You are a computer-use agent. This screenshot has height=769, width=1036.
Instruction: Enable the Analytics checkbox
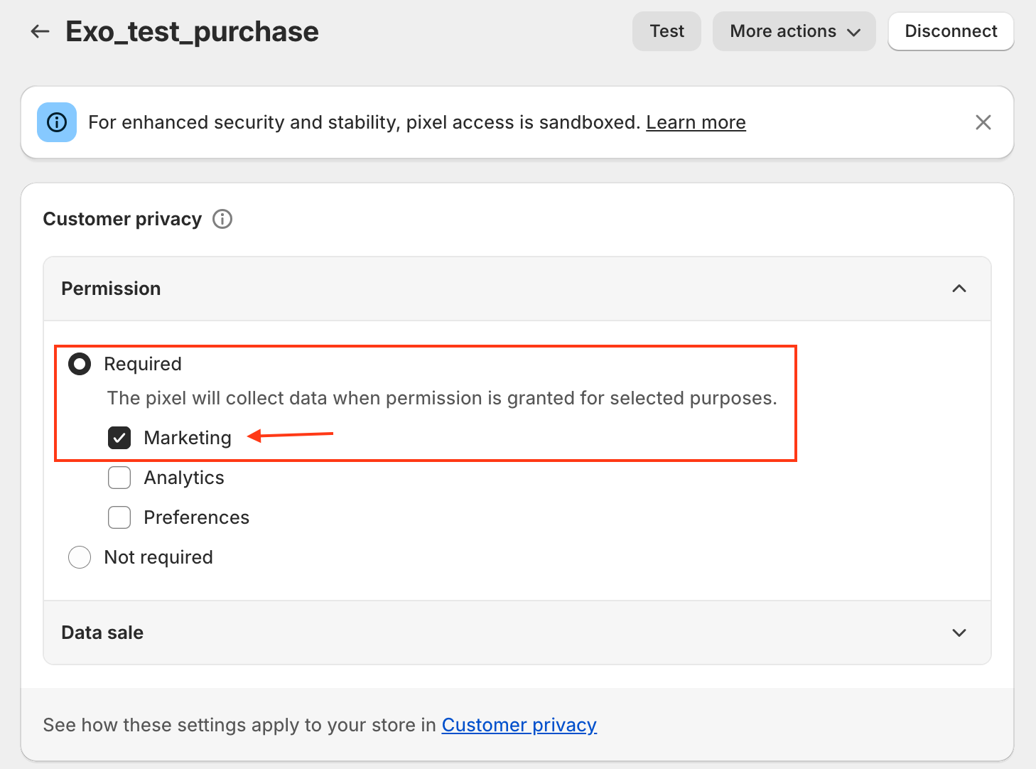coord(119,478)
